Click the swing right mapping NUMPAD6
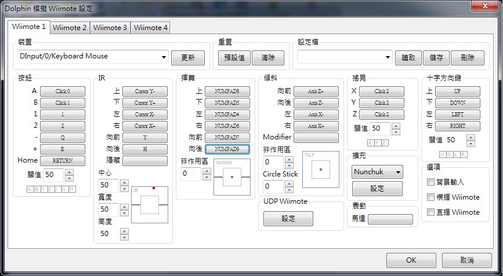This screenshot has width=503, height=276. [x=227, y=126]
